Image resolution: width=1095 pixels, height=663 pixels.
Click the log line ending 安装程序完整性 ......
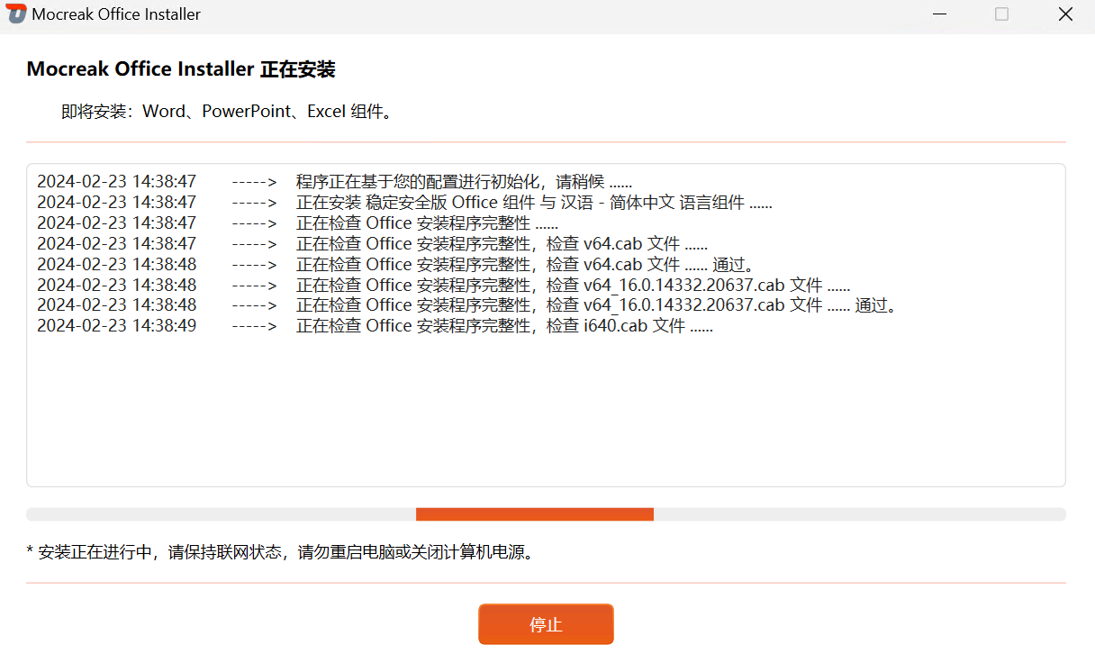297,223
